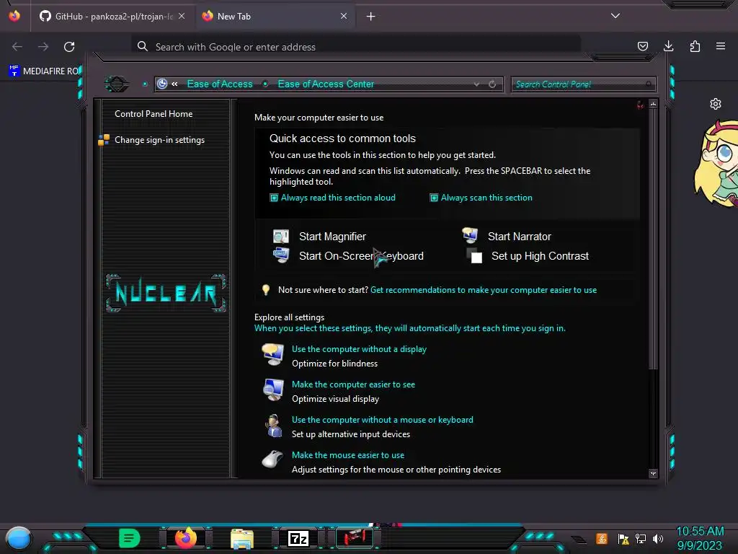Open Use the computer without a display

coord(359,349)
